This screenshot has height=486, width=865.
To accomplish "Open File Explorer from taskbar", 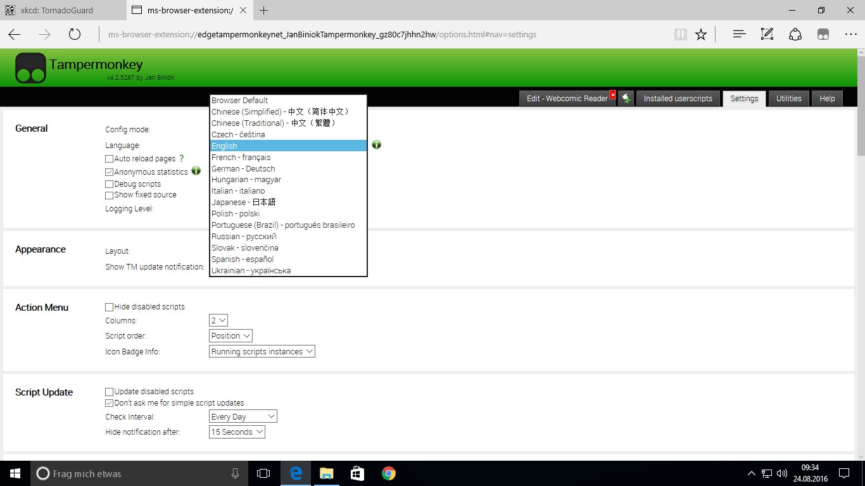I will pyautogui.click(x=326, y=473).
